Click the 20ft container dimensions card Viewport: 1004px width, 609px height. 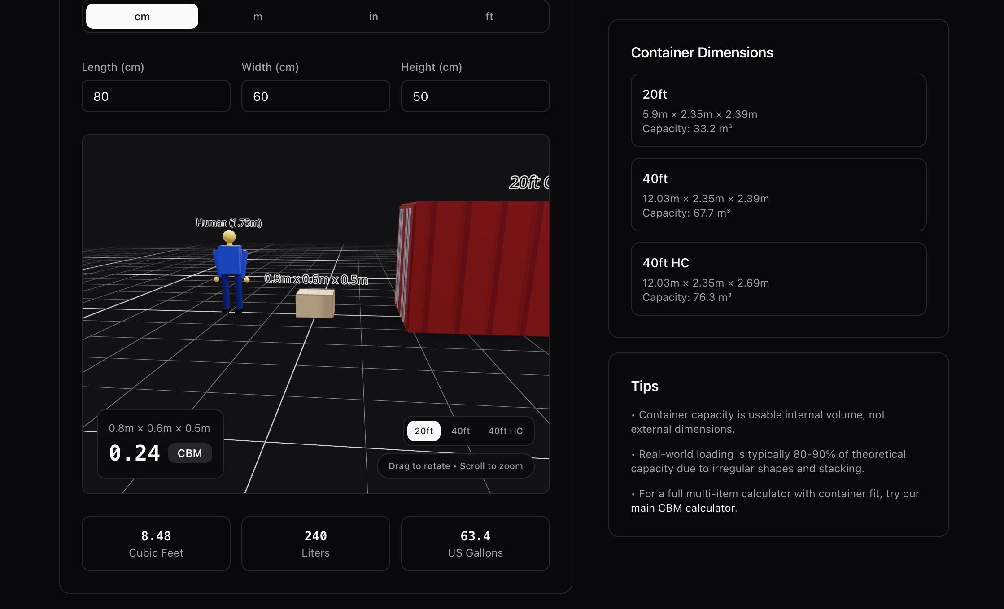tap(778, 110)
